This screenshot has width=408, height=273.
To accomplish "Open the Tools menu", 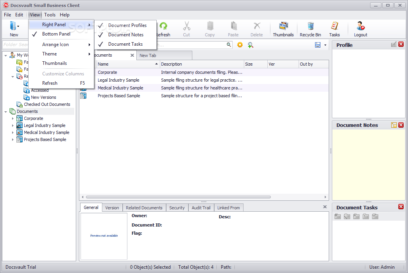I will click(50, 15).
